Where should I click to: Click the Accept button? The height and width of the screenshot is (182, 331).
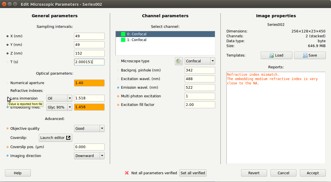point(313,173)
